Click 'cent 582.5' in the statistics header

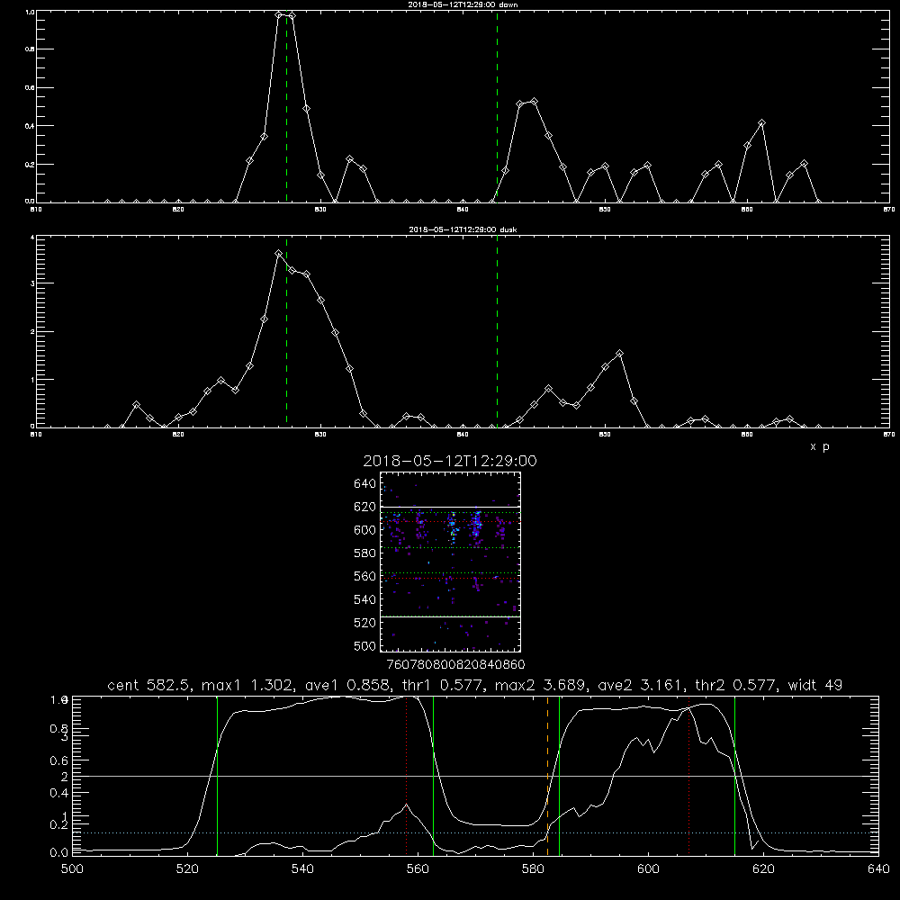[149, 685]
